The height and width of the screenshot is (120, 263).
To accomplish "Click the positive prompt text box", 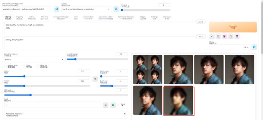I will [106, 28].
